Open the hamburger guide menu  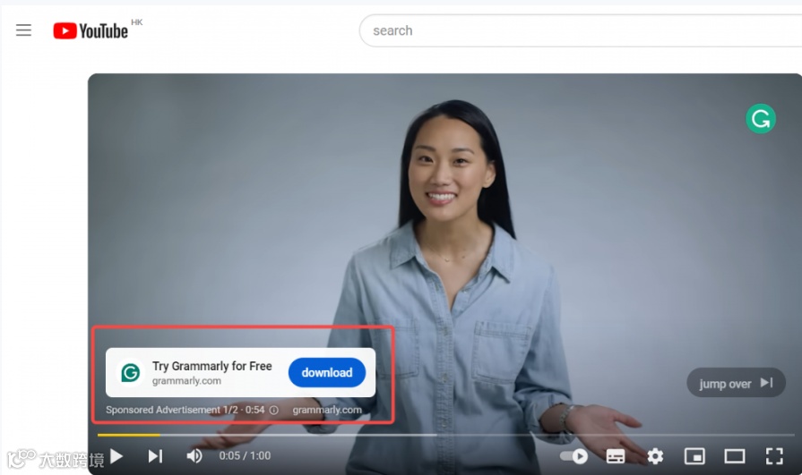tap(23, 30)
